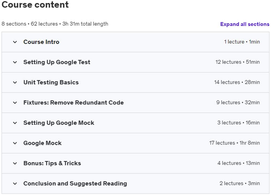Click '3 lectures • 16min' text

tap(238, 123)
